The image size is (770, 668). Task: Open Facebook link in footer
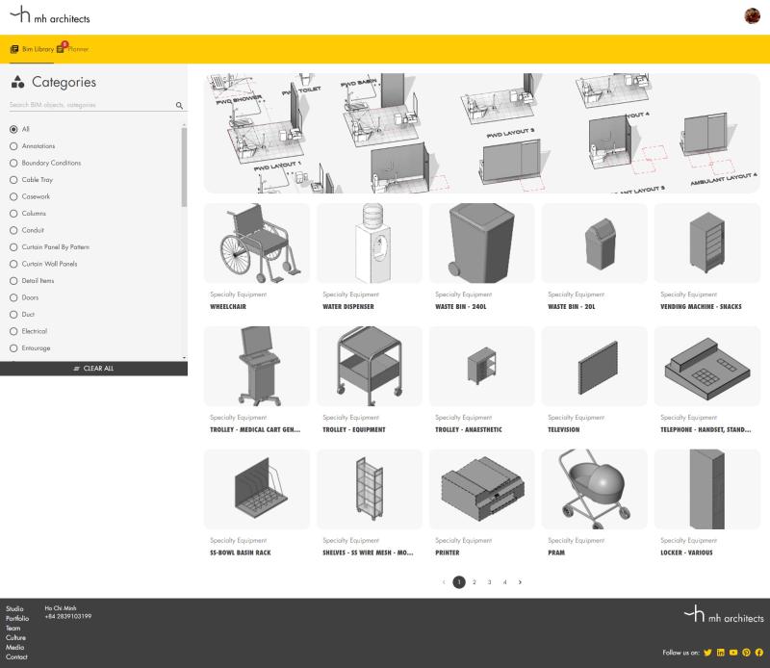pos(758,653)
